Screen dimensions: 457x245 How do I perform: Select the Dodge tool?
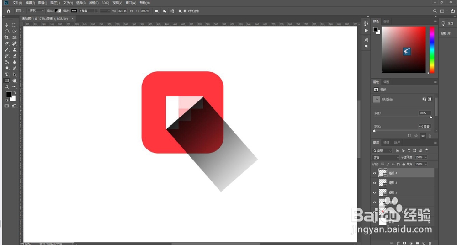[6, 68]
